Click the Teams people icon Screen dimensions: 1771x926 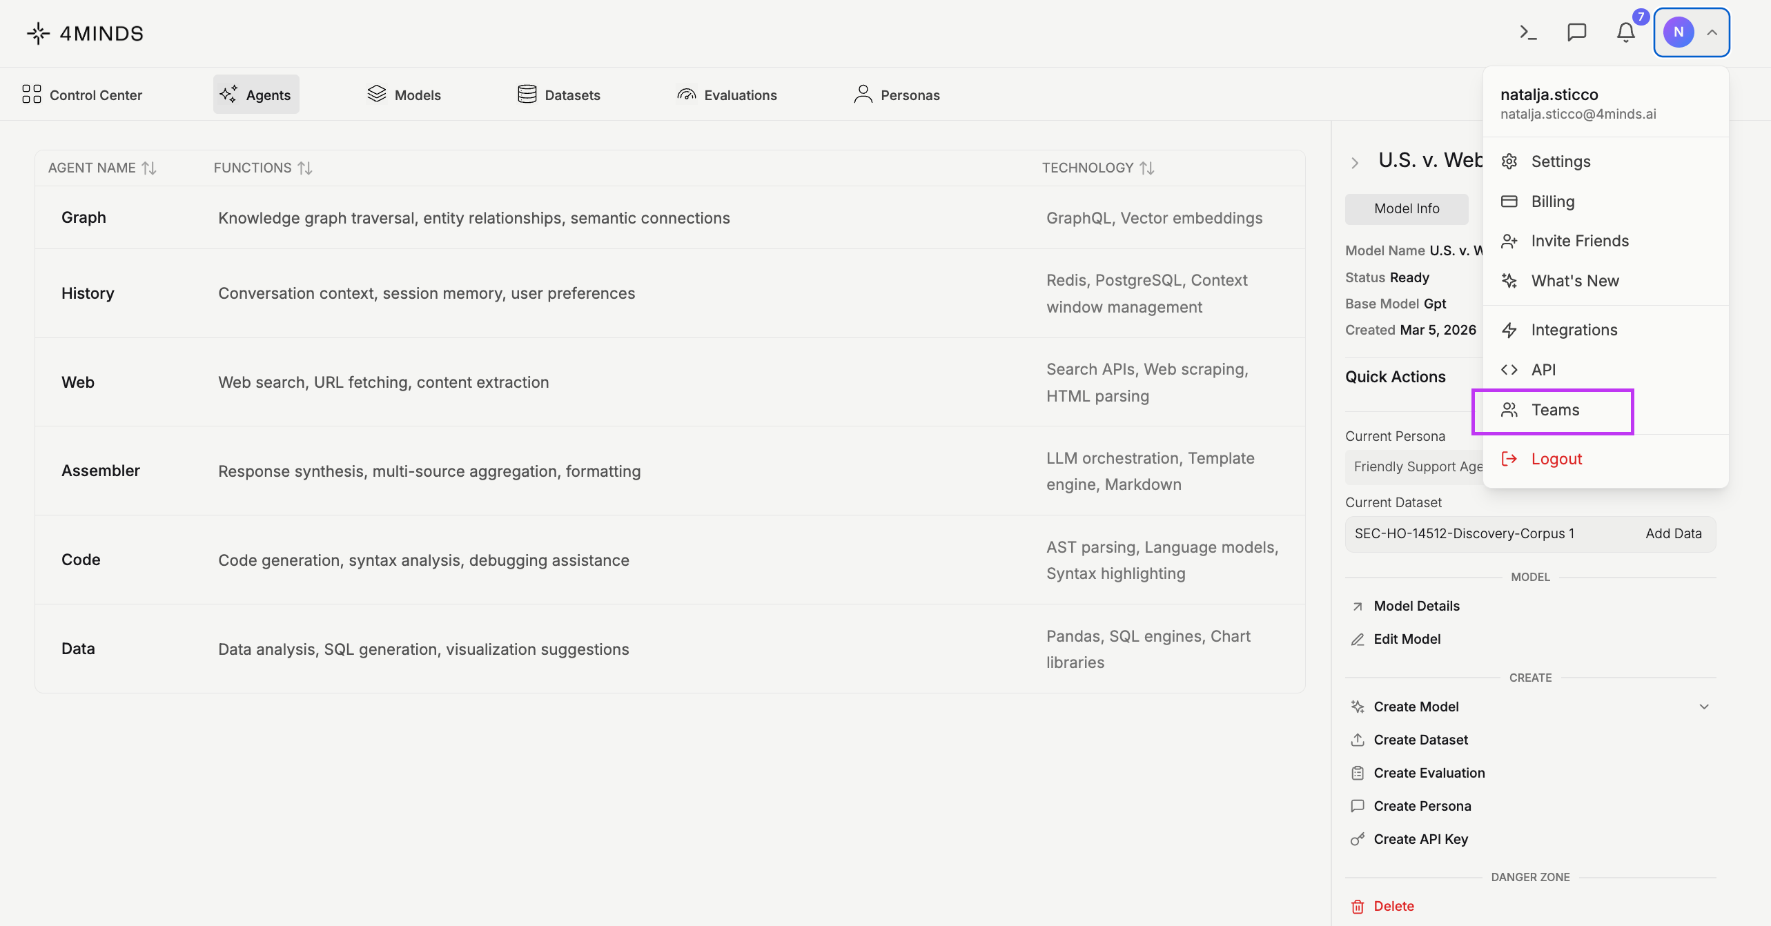(x=1509, y=410)
